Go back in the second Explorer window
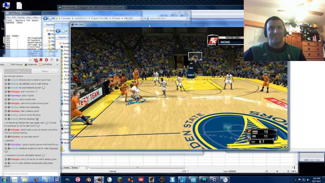This screenshot has width=325, height=183. click(x=58, y=31)
